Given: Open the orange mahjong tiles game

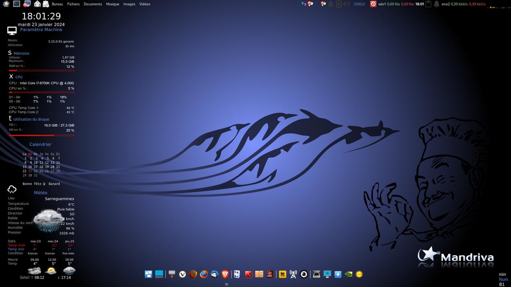Looking at the screenshot, I should (x=259, y=274).
